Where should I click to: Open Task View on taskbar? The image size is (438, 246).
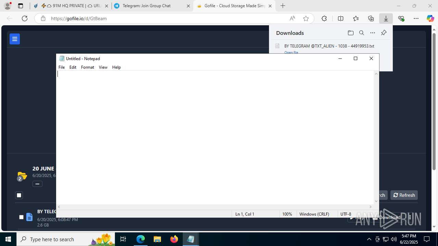coord(124,239)
